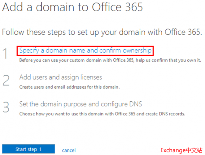The width and height of the screenshot is (205, 155).
Task: Click the Follow these steps instruction text
Action: point(102,32)
